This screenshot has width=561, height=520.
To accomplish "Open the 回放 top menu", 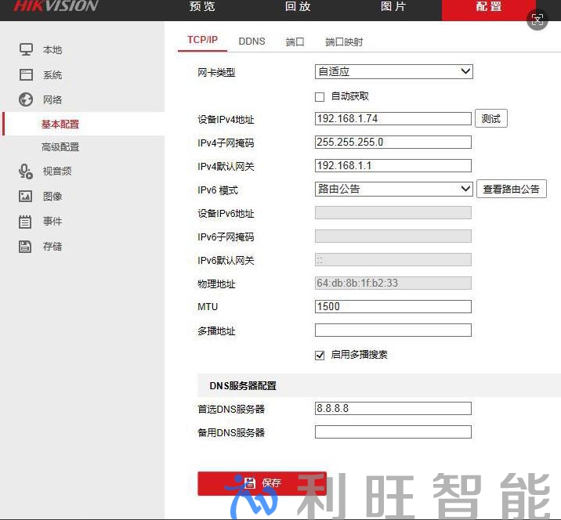I will (298, 7).
